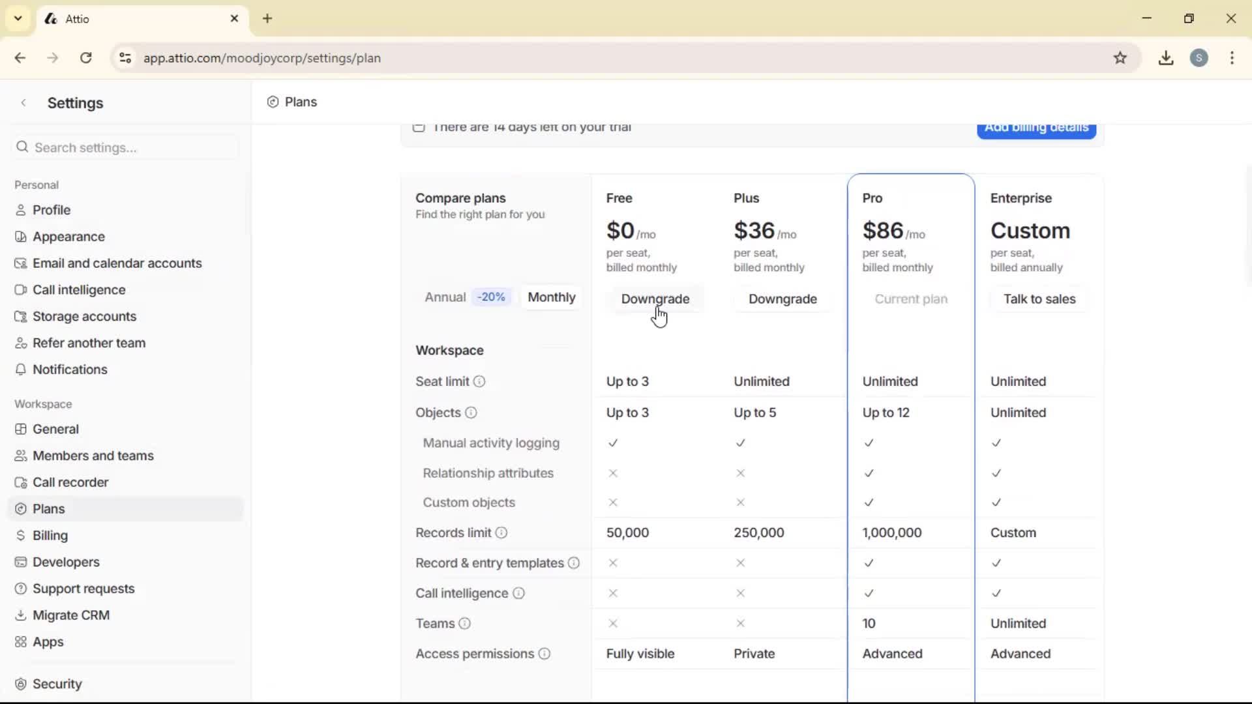Downgrade to the Free plan

655,299
